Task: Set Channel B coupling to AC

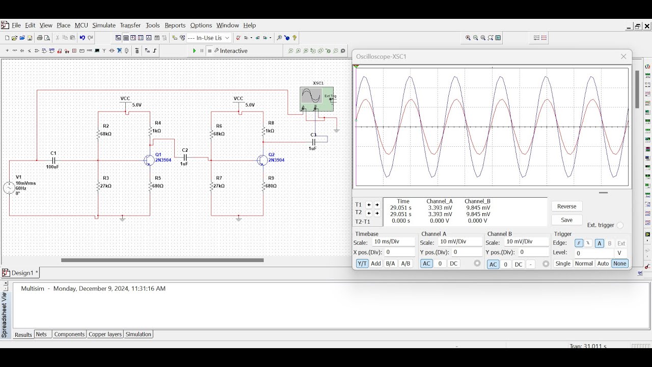Action: [x=493, y=265]
